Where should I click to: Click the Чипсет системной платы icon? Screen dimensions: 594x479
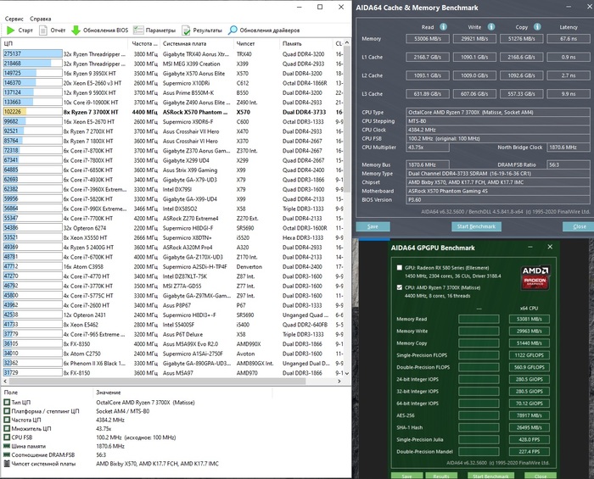point(7,464)
